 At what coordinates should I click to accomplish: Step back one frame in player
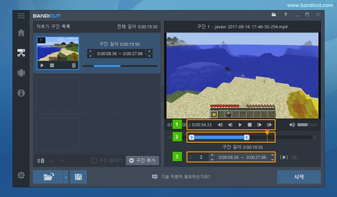point(230,125)
